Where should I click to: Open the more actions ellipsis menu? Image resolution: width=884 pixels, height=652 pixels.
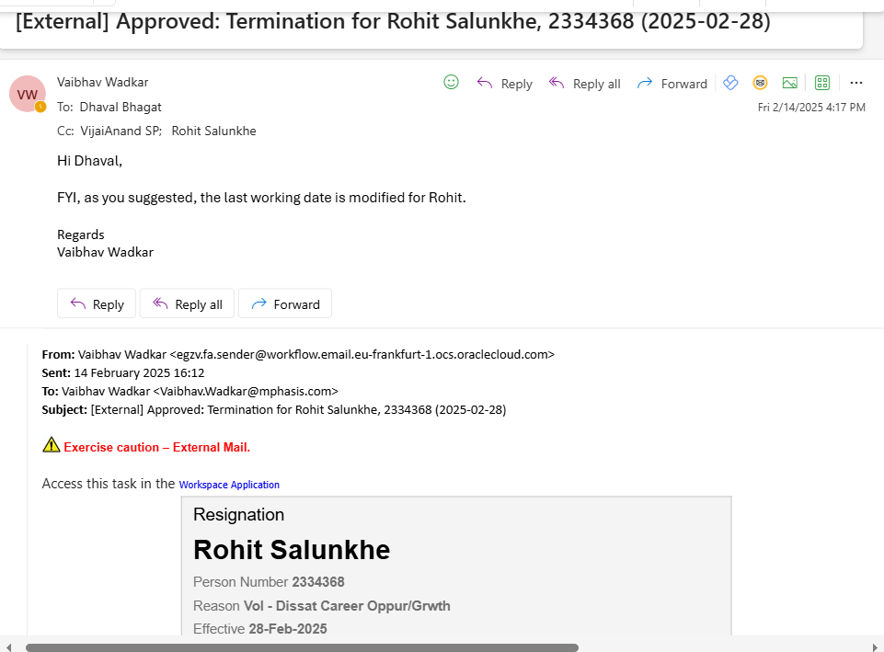coord(856,83)
